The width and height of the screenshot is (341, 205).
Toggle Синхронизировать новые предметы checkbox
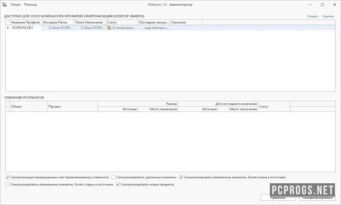118,184
